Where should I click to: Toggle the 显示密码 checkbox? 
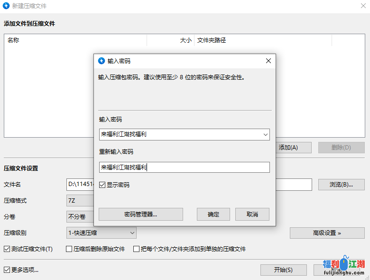click(x=102, y=185)
